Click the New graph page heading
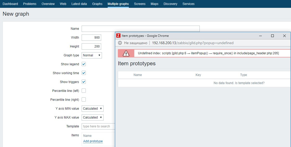291x147 pixels. pos(16,14)
